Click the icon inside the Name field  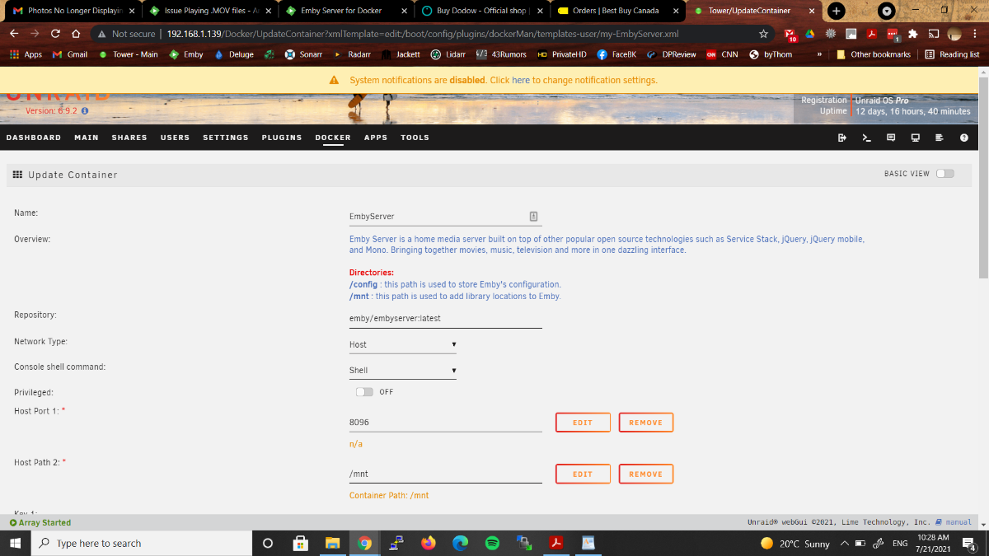pos(533,217)
